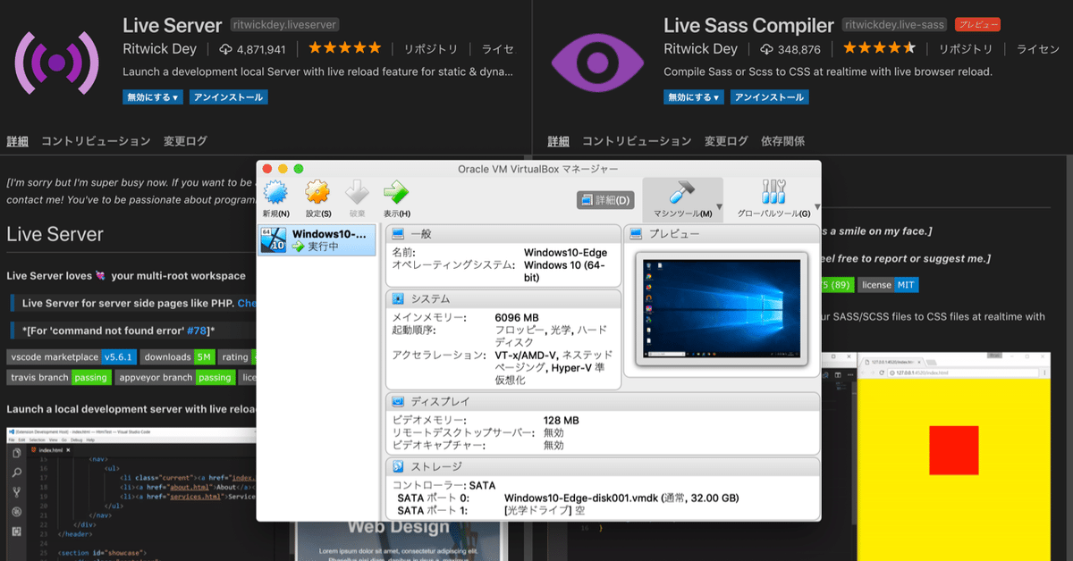The height and width of the screenshot is (561, 1073).
Task: Click the ストレージ section icon
Action: [399, 466]
